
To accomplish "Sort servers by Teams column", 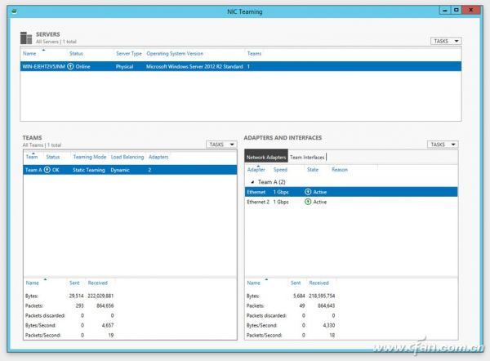I will [254, 53].
